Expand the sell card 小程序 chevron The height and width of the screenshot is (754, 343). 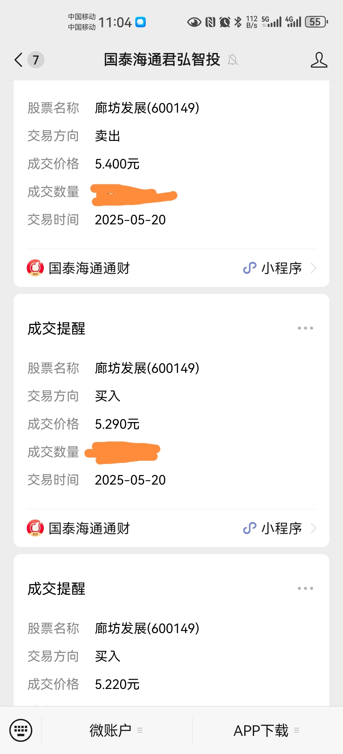pyautogui.click(x=313, y=268)
